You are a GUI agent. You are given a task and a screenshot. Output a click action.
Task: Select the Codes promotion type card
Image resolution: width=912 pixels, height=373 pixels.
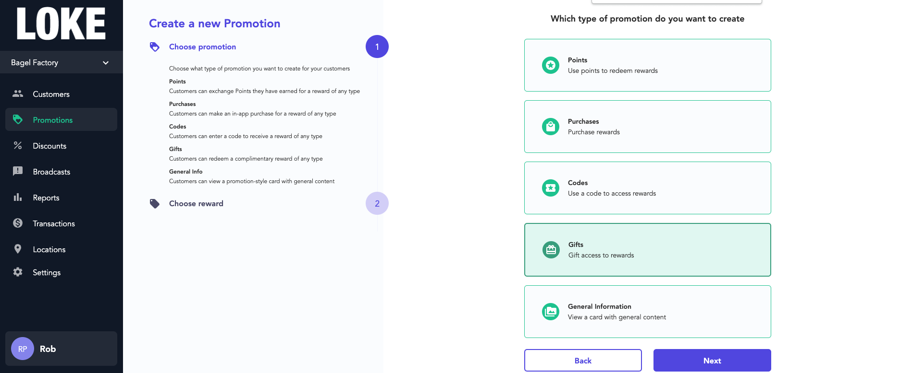(x=647, y=188)
